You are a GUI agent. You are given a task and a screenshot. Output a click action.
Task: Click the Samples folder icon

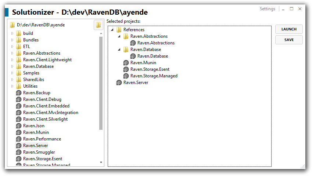point(18,73)
